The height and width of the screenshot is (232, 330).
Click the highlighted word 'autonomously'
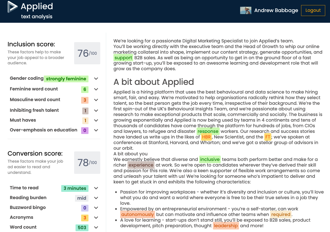point(137,214)
